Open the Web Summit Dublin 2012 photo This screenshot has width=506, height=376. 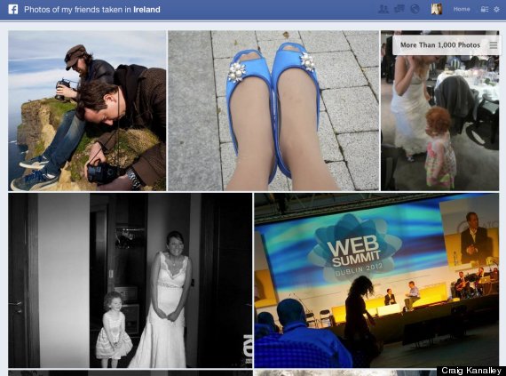tap(376, 280)
